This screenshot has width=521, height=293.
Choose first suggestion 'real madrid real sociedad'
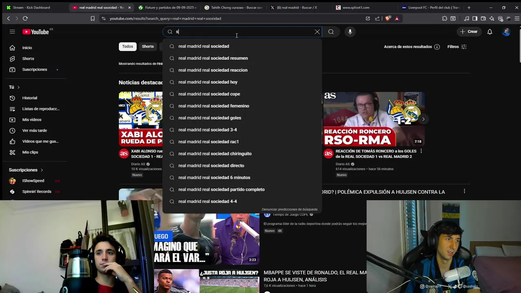(242, 46)
